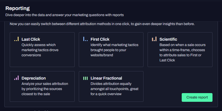This screenshot has height=111, width=222.
Task: Click the Reporting page heading
Action: (17, 8)
